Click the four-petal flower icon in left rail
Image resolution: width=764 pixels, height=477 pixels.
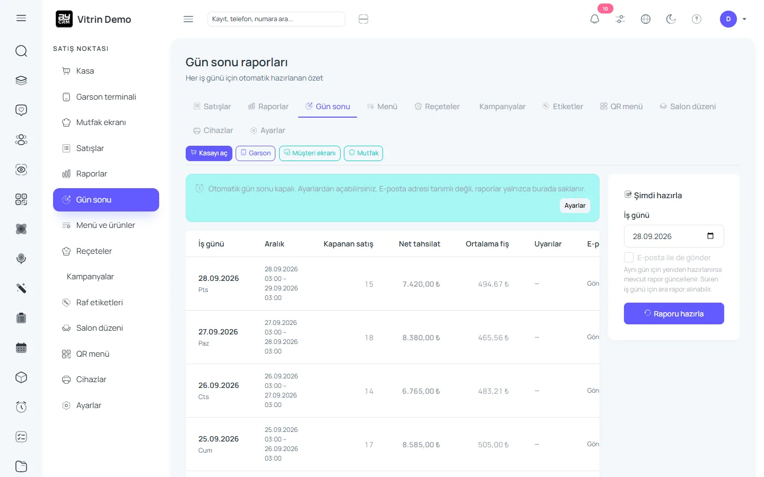(x=21, y=229)
